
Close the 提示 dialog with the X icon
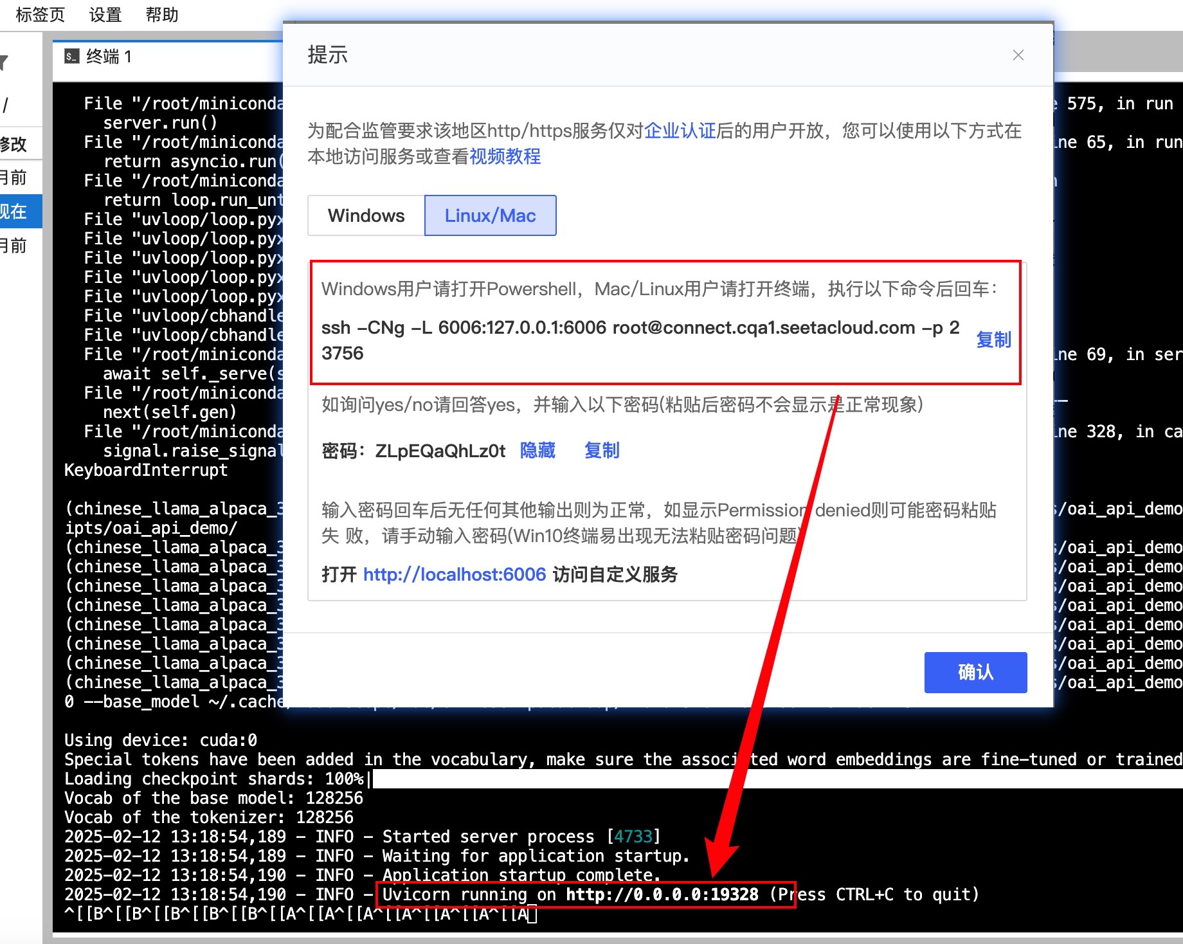coord(1018,55)
